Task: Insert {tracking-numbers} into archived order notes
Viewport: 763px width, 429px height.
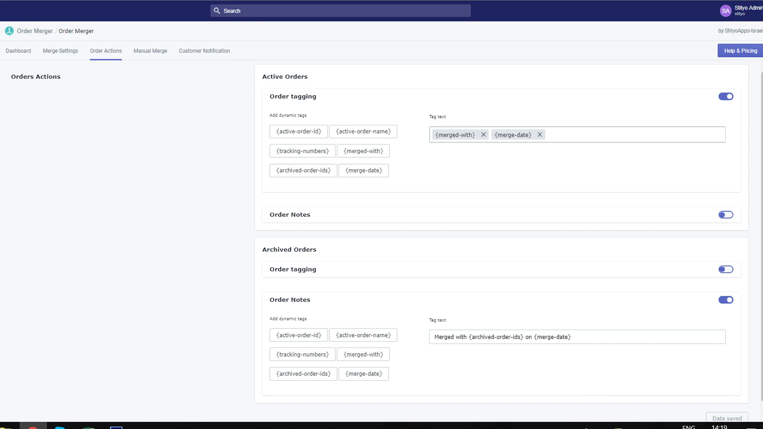Action: coord(302,355)
